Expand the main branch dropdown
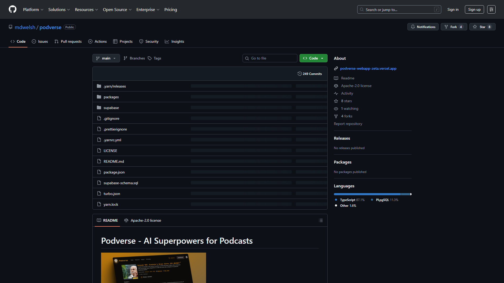 [x=106, y=58]
